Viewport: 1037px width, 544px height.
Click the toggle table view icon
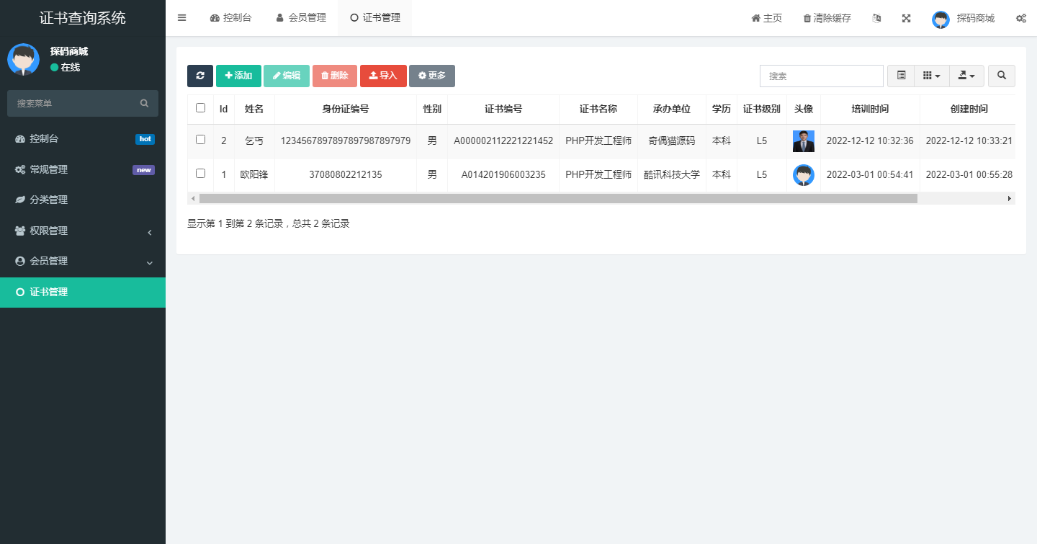click(901, 76)
